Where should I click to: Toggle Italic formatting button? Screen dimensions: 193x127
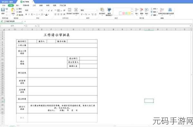point(29,14)
